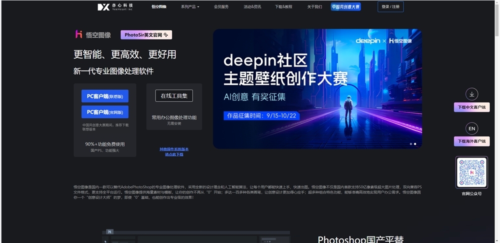Download PC客户端 (官网版)

click(105, 112)
